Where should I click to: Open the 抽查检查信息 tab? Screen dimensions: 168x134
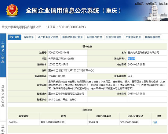coord(152,37)
